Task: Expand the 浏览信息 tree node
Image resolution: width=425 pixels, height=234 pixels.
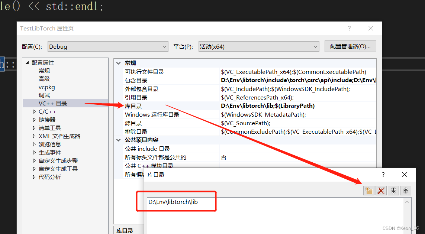Action: coord(34,144)
